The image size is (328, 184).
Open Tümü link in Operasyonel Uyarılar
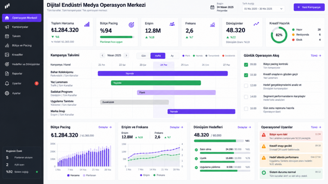click(x=316, y=127)
